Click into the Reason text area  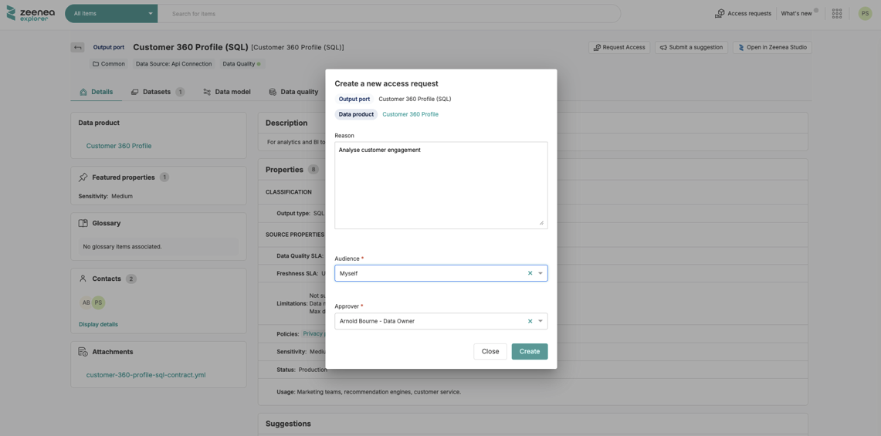[x=440, y=185]
